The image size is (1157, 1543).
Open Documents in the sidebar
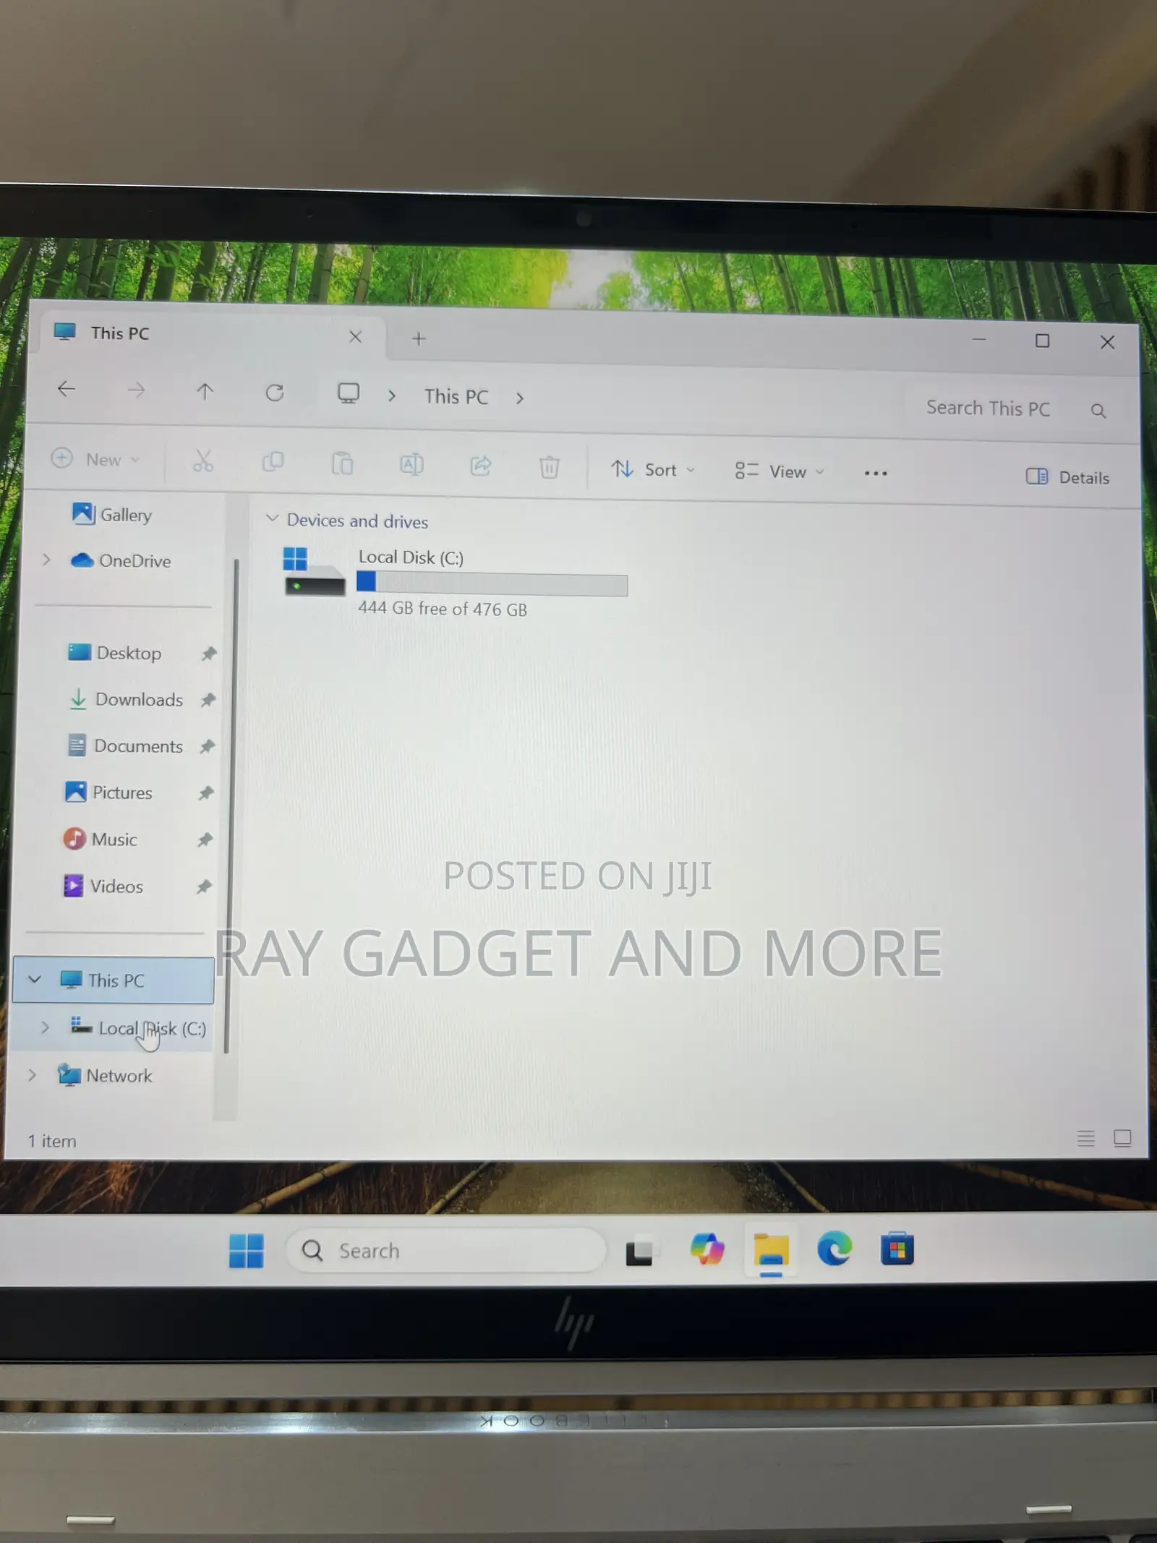pos(125,745)
